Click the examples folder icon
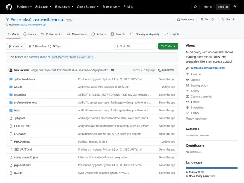Image resolution: width=244 pixels, height=183 pixels. 11,95
